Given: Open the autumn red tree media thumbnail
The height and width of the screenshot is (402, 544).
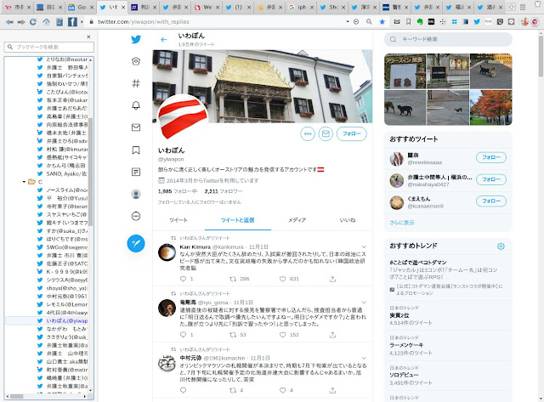Looking at the screenshot, I should click(491, 108).
